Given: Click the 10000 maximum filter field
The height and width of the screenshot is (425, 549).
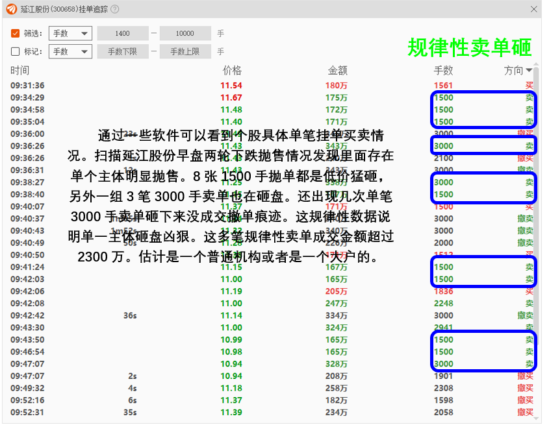Looking at the screenshot, I should coord(185,34).
